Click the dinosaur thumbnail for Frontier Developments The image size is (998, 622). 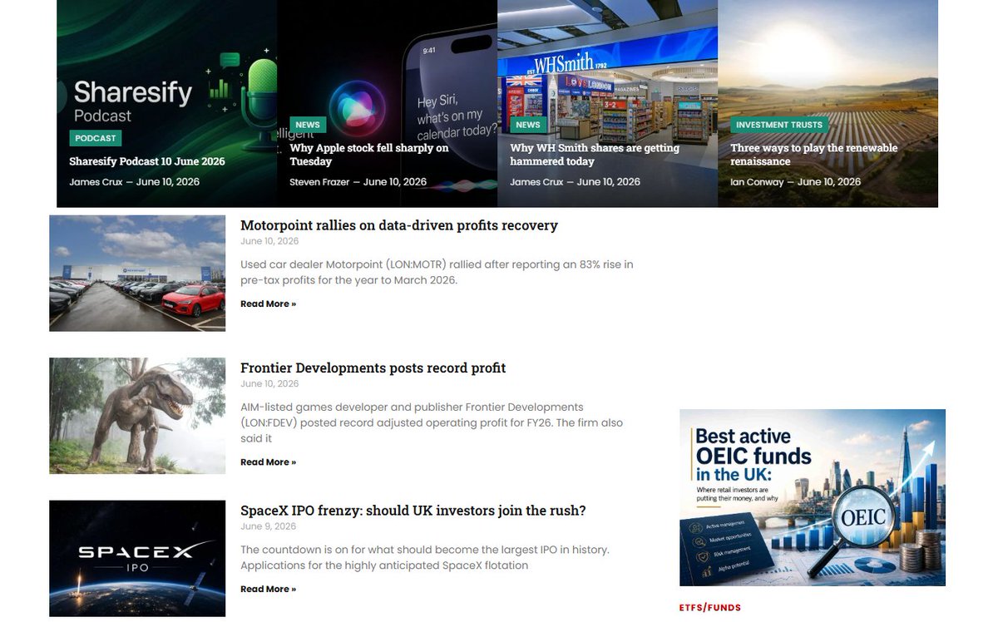tap(137, 416)
